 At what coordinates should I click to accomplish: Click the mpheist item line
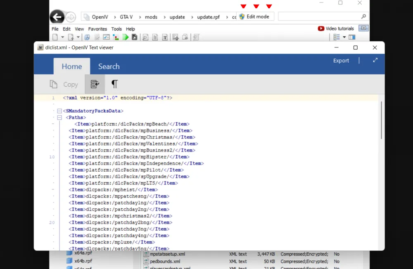tap(113, 190)
